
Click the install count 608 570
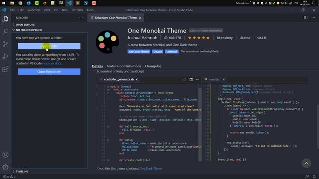pyautogui.click(x=172, y=38)
